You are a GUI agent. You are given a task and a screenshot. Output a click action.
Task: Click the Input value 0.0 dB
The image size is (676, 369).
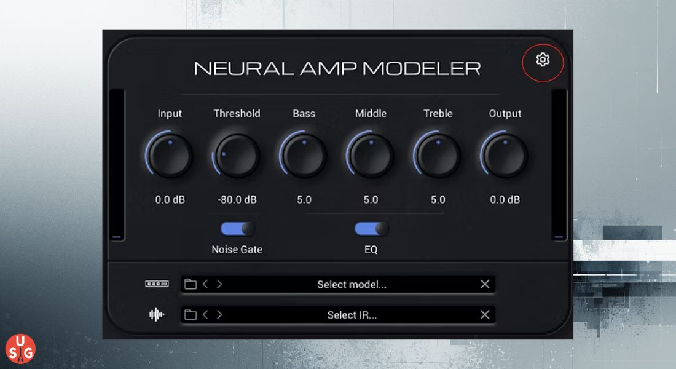pos(170,199)
